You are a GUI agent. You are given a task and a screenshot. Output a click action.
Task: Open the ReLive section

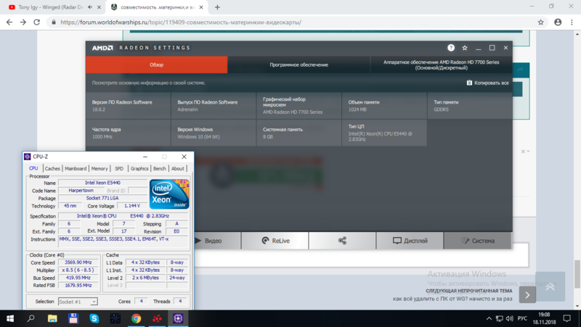click(275, 241)
